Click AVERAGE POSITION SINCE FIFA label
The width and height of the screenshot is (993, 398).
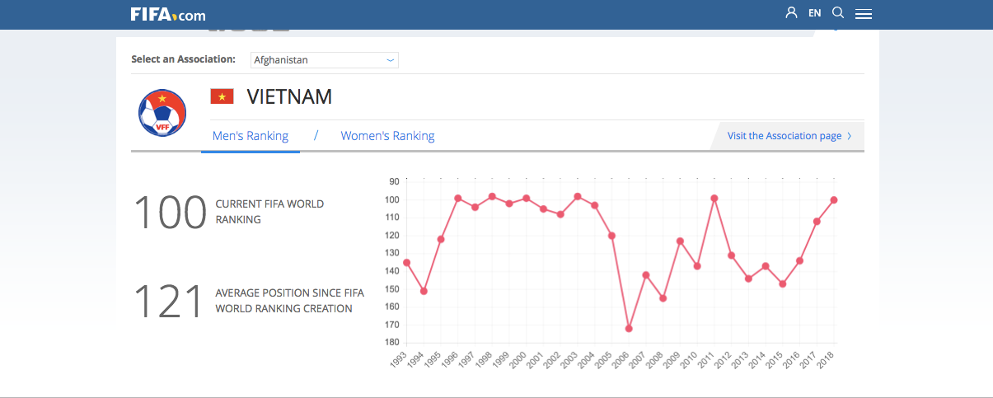point(289,301)
